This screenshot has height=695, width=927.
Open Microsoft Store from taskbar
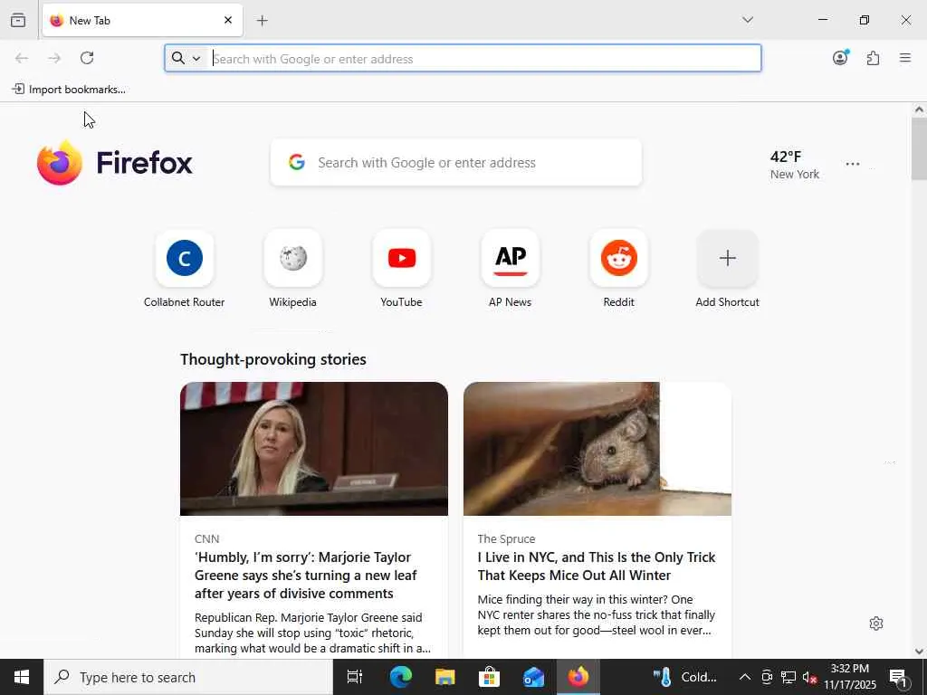tap(489, 677)
